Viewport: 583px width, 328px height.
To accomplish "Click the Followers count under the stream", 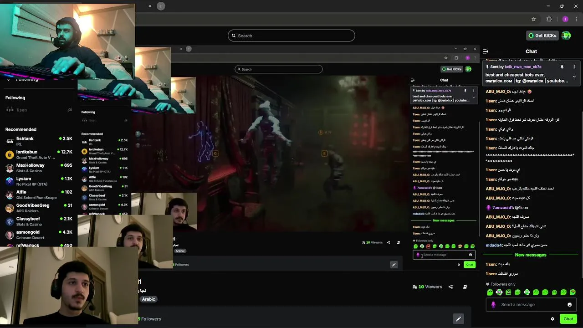I will pyautogui.click(x=149, y=319).
